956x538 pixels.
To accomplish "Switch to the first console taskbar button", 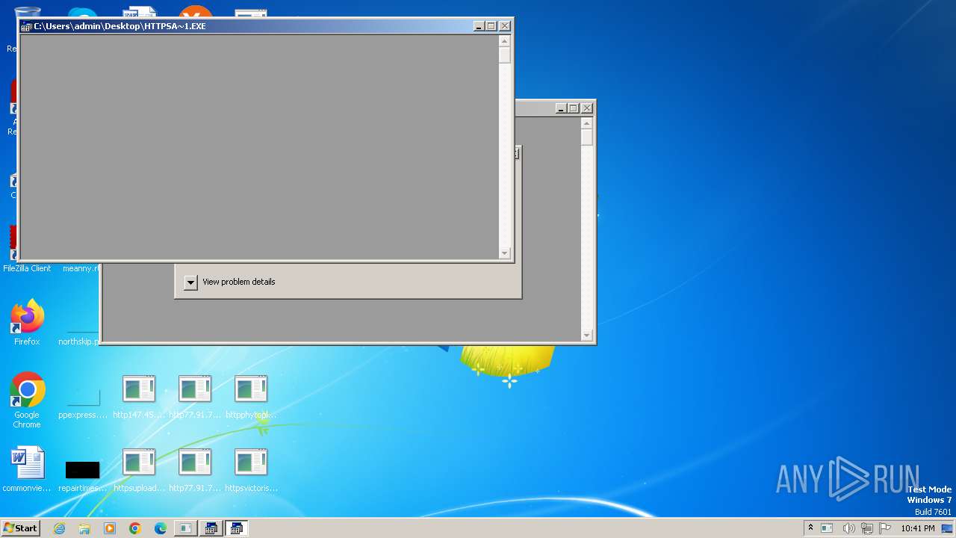I will click(x=211, y=528).
